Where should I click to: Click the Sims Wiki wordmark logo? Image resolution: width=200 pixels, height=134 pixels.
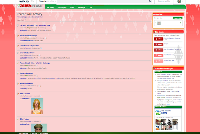[x=30, y=6]
